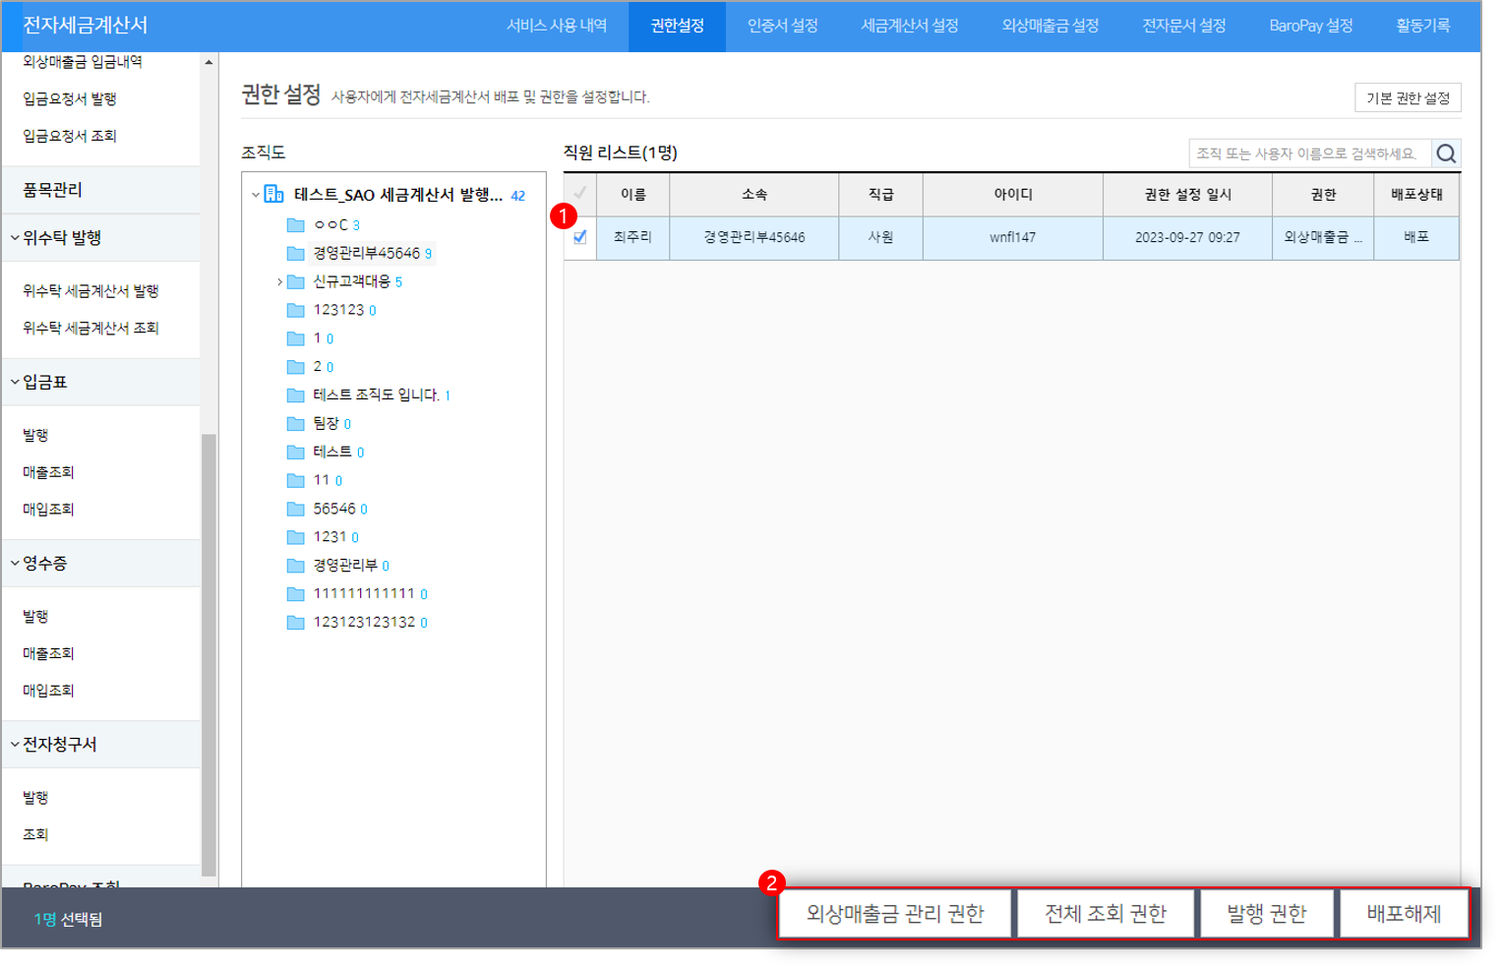Click the folder icon beside 테스트 조직도 입니다.
Viewport: 1503px width, 972px height.
coord(295,395)
